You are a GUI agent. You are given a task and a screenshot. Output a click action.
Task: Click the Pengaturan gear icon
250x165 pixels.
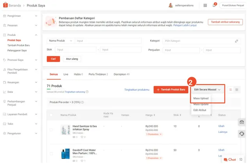[x=5, y=133]
